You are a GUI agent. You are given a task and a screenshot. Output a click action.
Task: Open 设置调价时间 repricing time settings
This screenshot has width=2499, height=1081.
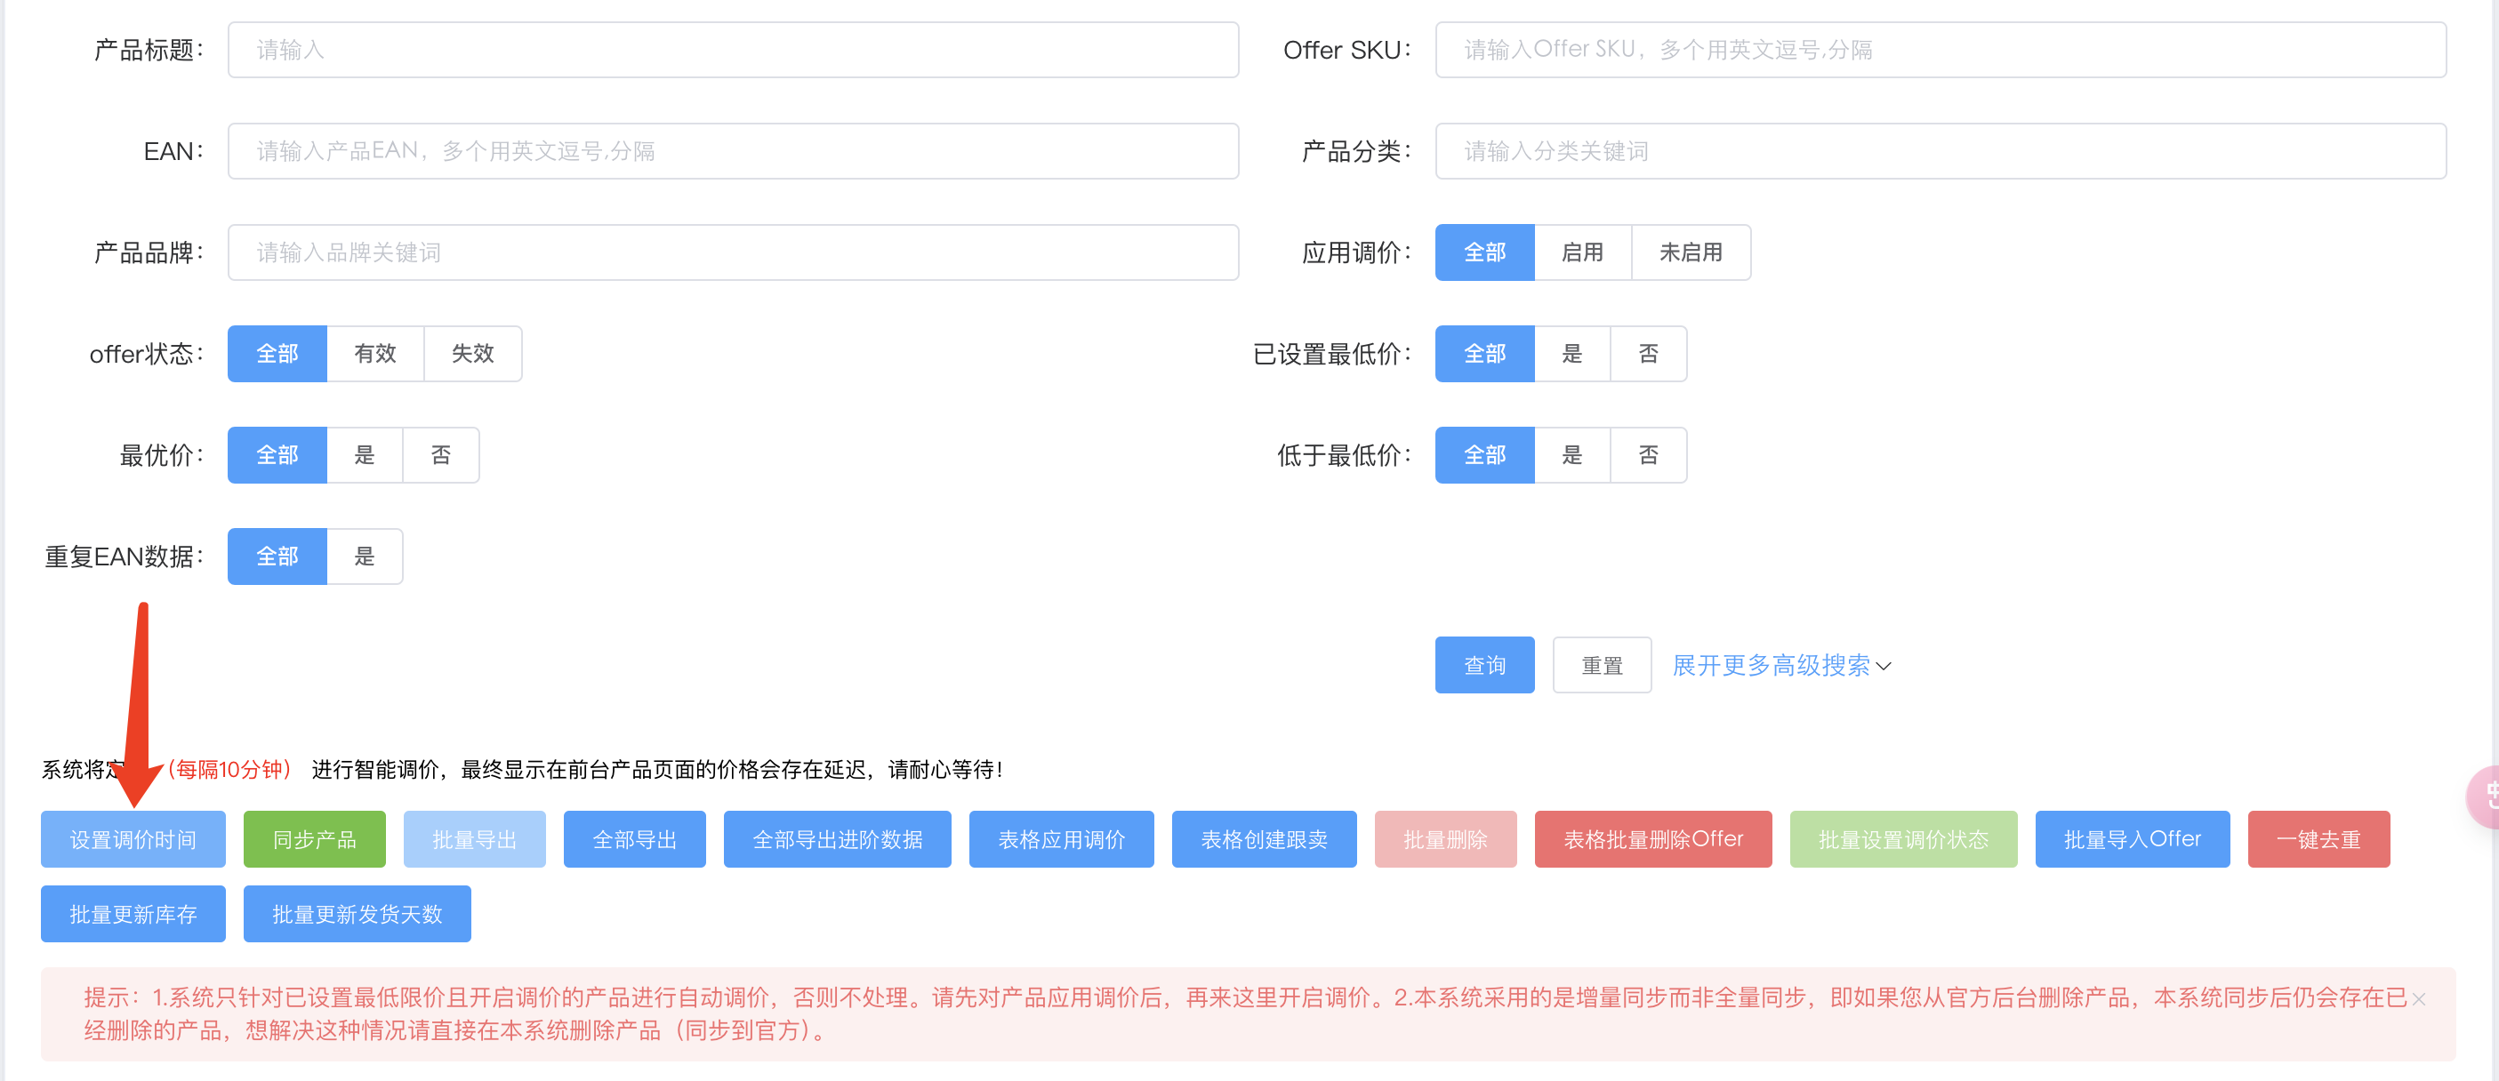[x=133, y=838]
